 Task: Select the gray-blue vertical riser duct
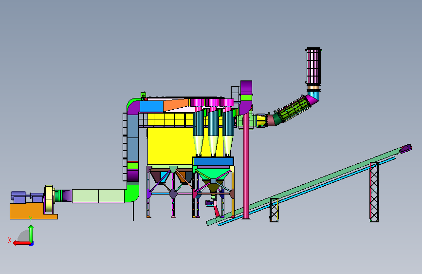tap(133, 138)
